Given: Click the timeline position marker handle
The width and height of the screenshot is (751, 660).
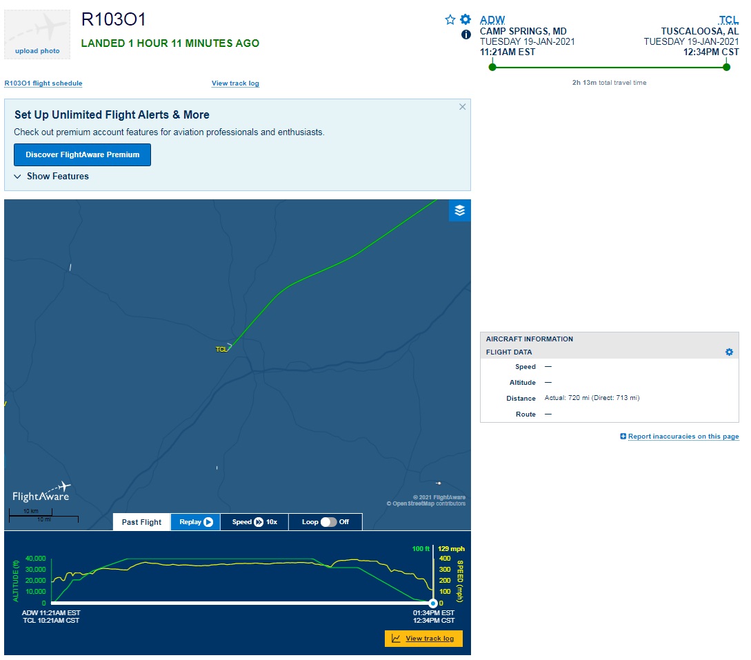Looking at the screenshot, I should [433, 603].
